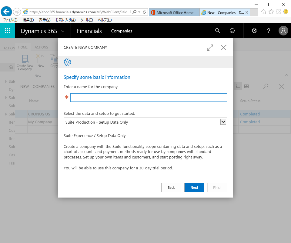Expand the Dynamics 365 chevron menu
291x243 pixels.
point(63,31)
